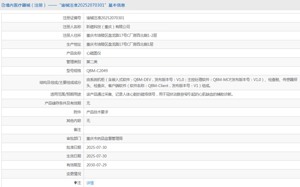Select the category value 第二类

pyautogui.click(x=92, y=62)
